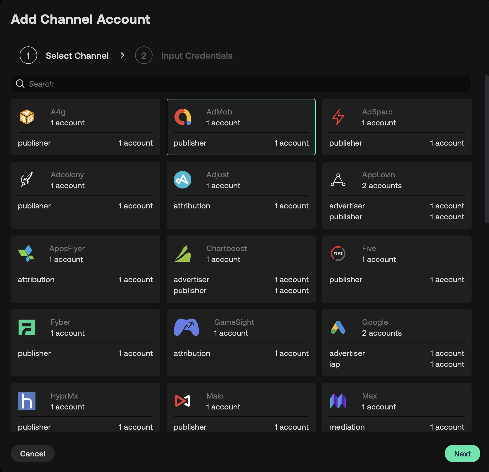The width and height of the screenshot is (489, 472).
Task: Click the Cancel button
Action: pos(33,453)
